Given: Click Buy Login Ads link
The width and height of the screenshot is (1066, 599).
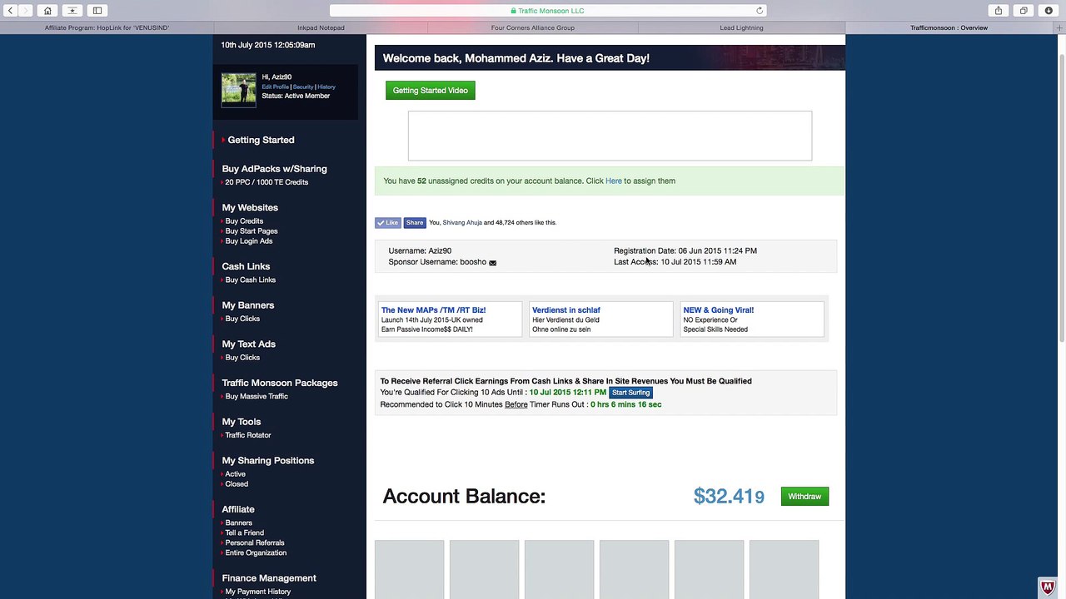Looking at the screenshot, I should click(x=249, y=241).
